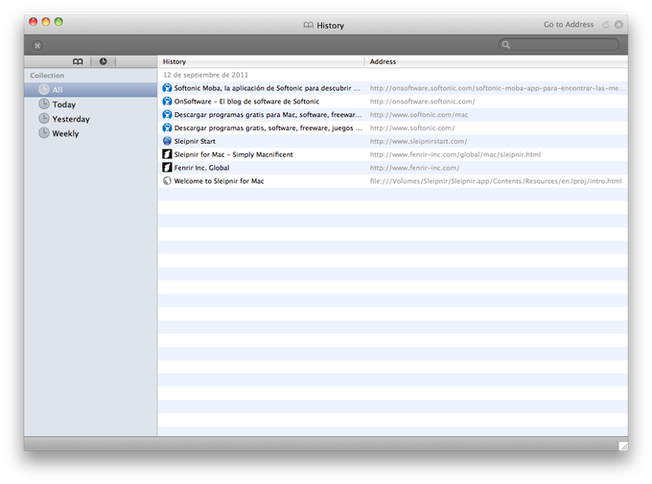Click the clock icon beside Yesterday
The width and height of the screenshot is (652, 484).
tap(44, 119)
